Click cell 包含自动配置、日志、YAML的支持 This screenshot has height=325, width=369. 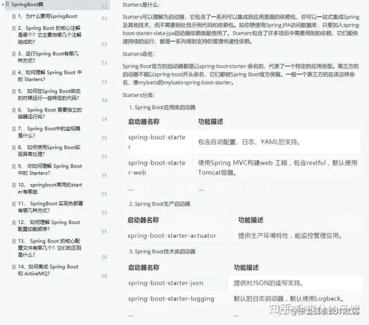[249, 142]
